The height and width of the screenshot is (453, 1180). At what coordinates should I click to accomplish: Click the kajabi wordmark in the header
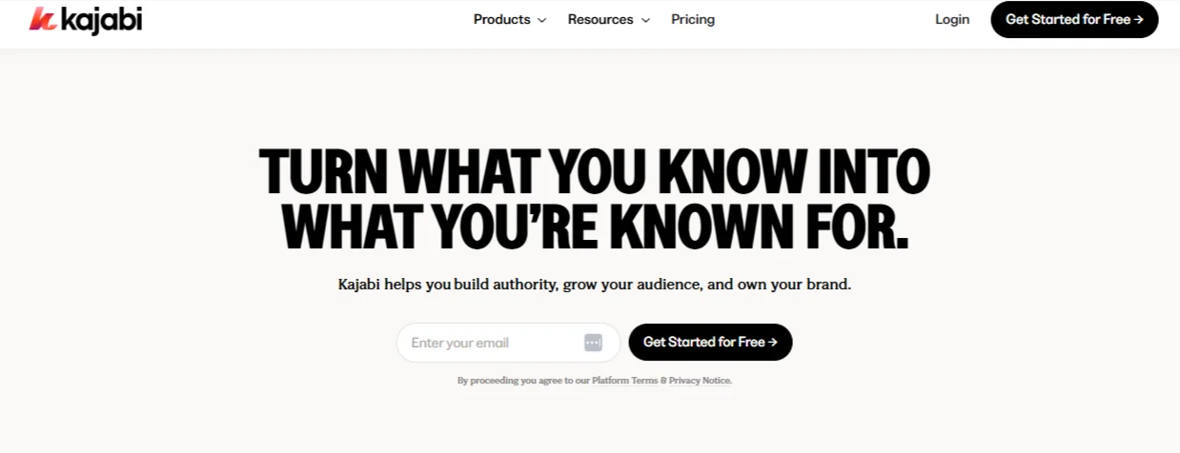coord(101,19)
